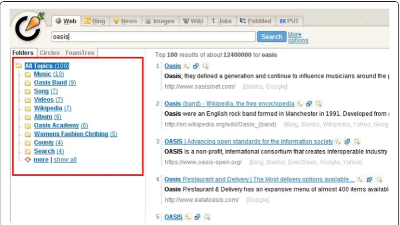
Task: Click folder icon beside County
Action: coord(28,143)
